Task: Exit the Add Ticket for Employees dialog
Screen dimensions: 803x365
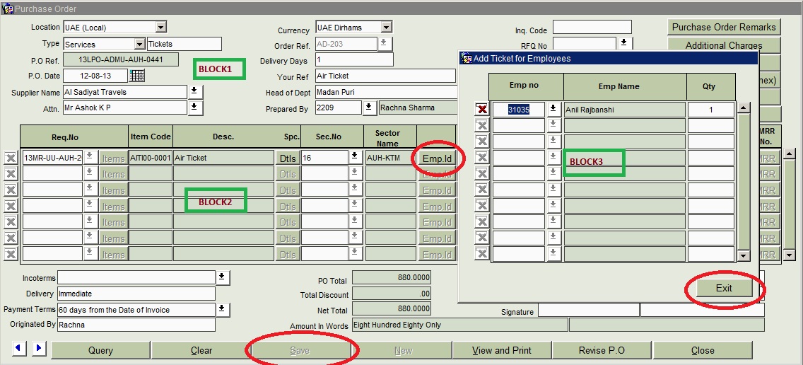Action: pyautogui.click(x=724, y=288)
